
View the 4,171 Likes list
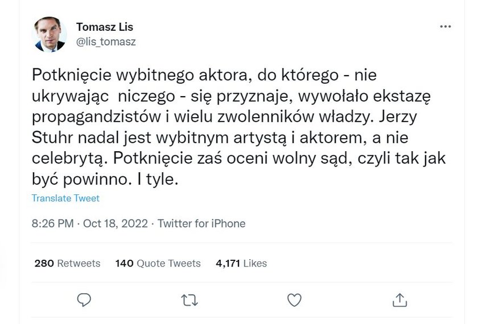pyautogui.click(x=241, y=263)
